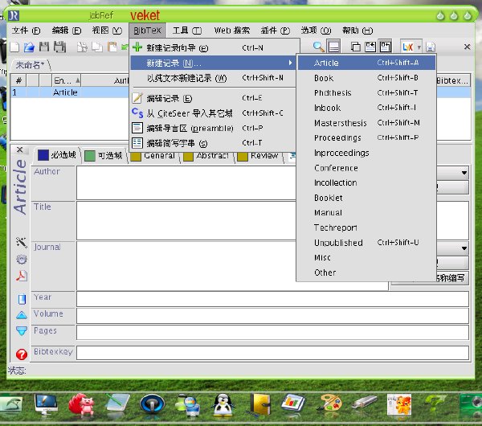Select Techreport entry type

point(366,227)
